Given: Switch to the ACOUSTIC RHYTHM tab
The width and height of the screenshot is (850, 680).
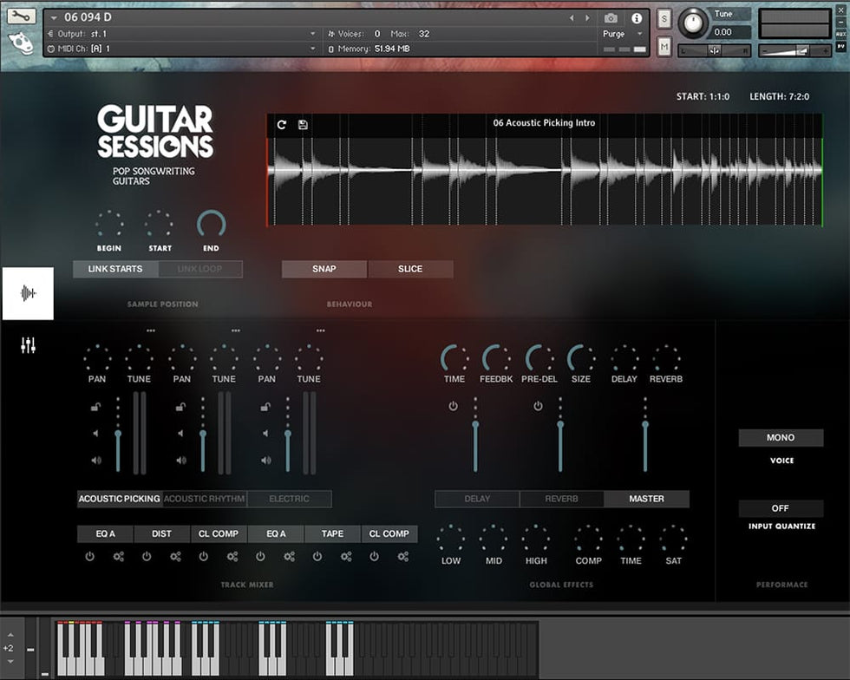Looking at the screenshot, I should point(205,499).
